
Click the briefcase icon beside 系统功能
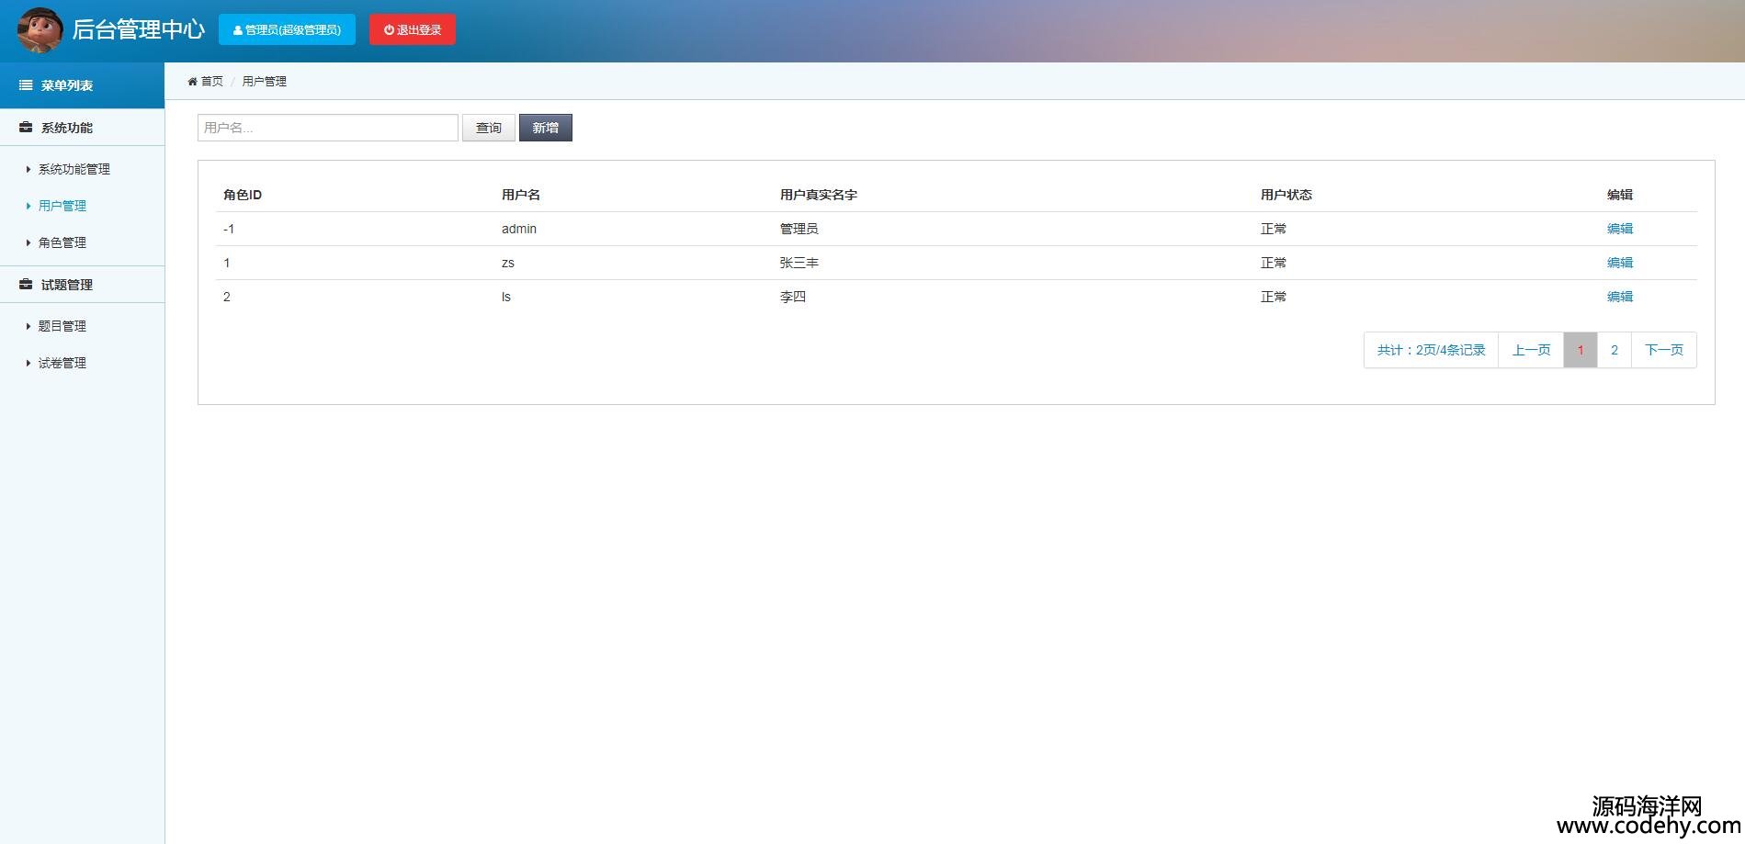26,128
